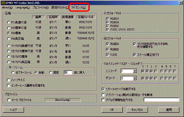
Task: Choose 固定 keyframe option
Action: [x=51, y=73]
